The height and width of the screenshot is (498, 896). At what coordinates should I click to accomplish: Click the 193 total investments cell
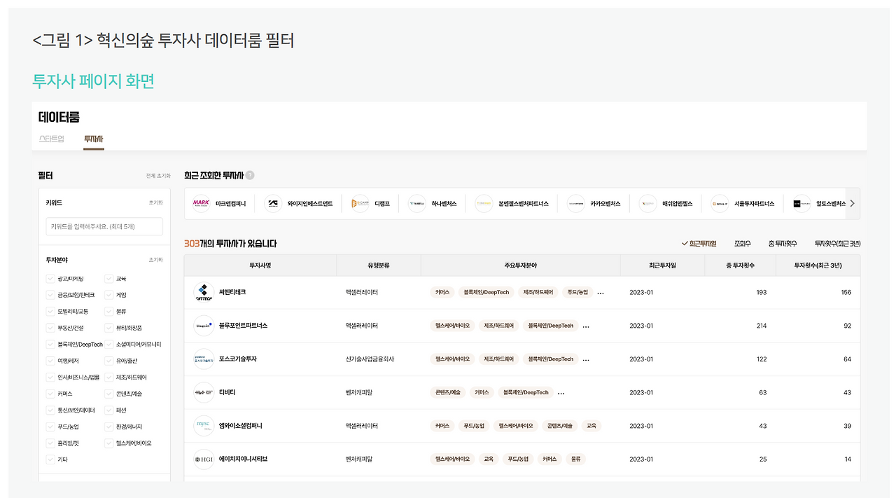[x=762, y=292]
